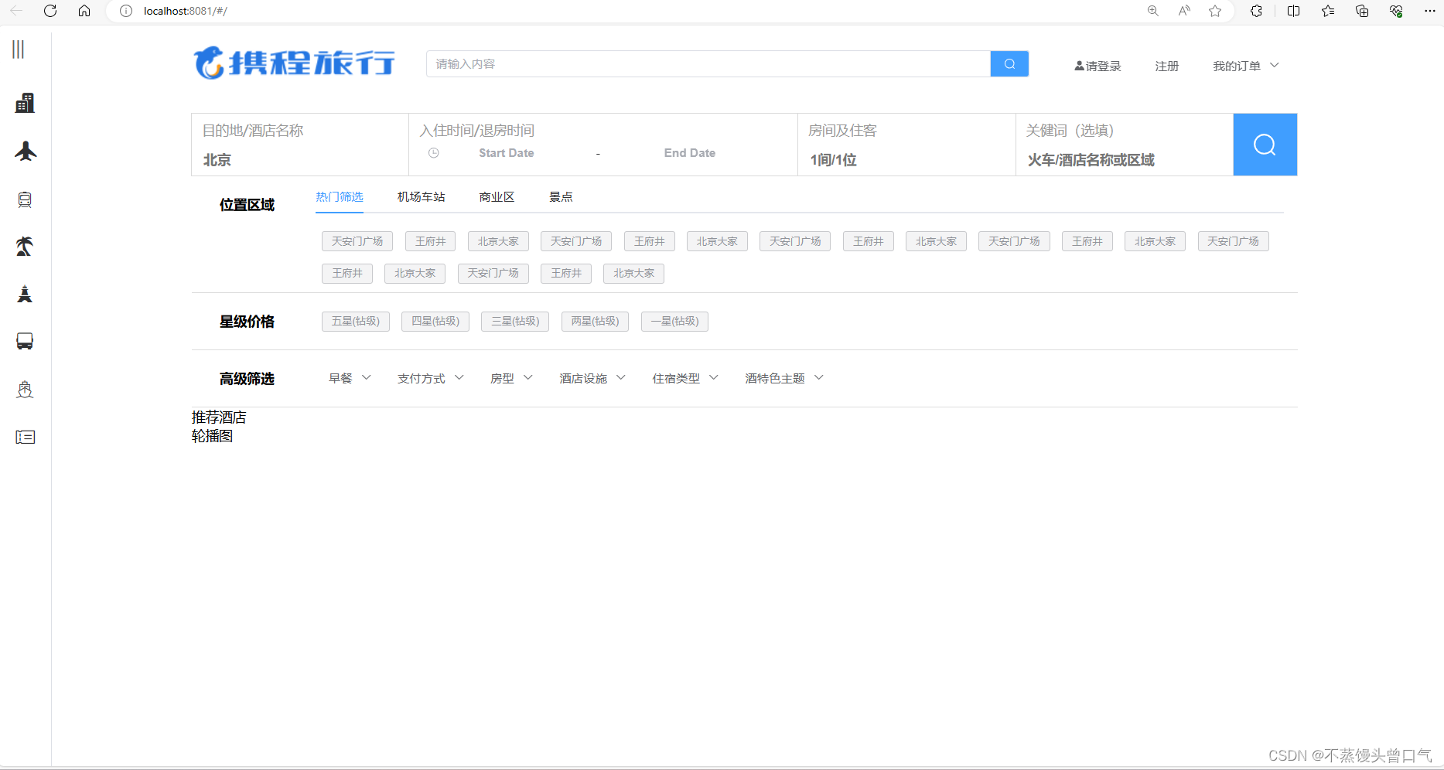Click the clock icon in date field
This screenshot has width=1444, height=770.
pos(434,153)
